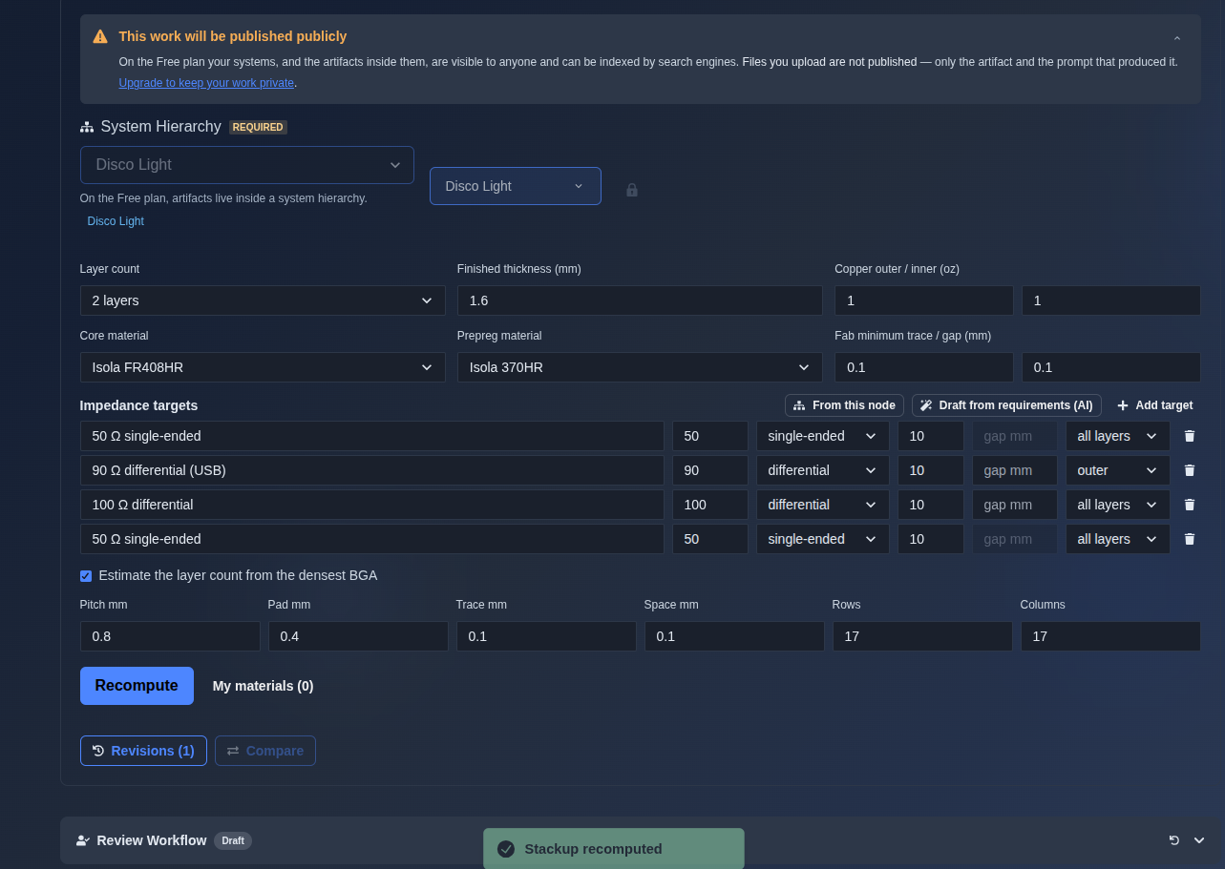The image size is (1225, 869).
Task: Click the Pad mm field
Action: pyautogui.click(x=358, y=636)
